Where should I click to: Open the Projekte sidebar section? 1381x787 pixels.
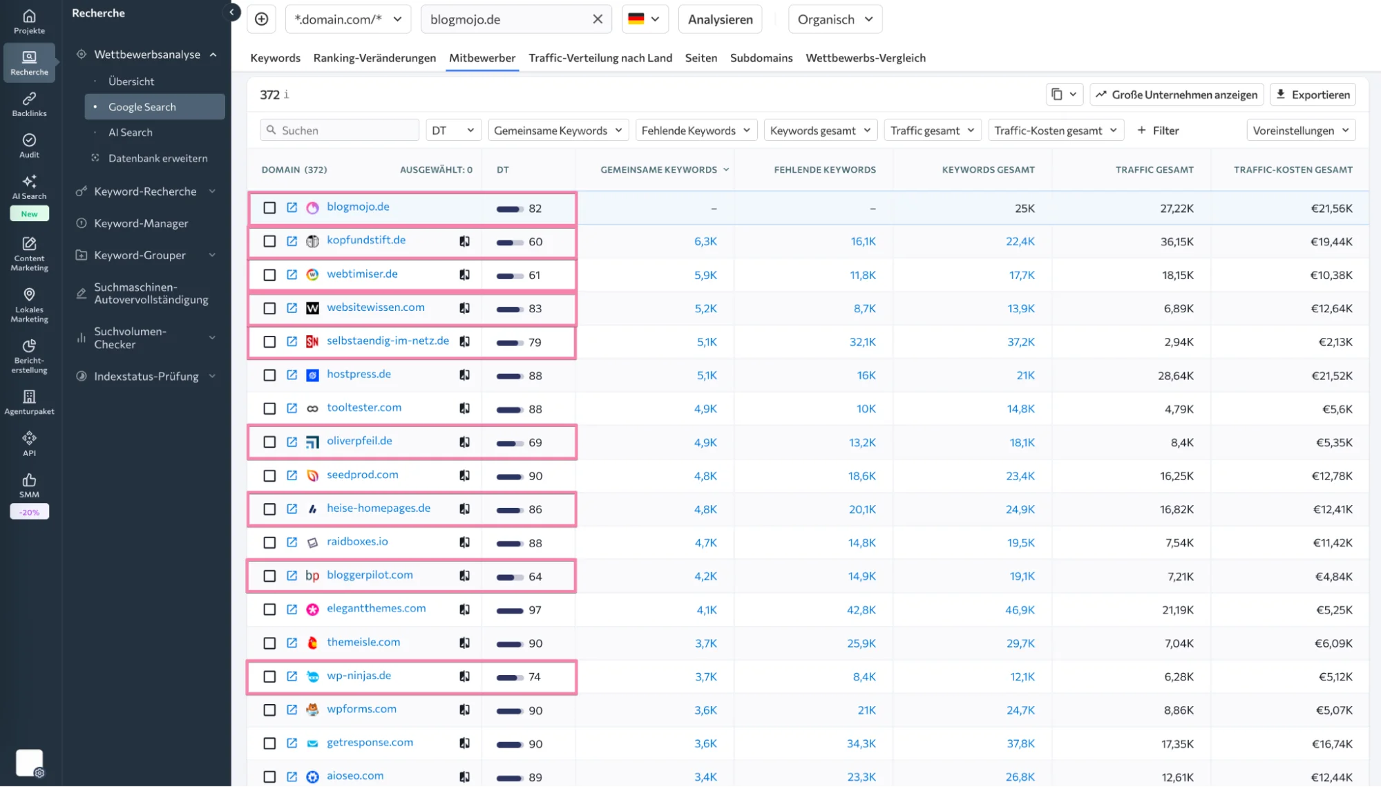coord(29,21)
